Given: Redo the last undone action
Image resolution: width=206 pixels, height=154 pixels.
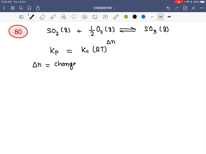Looking at the screenshot, I should 177,8.
